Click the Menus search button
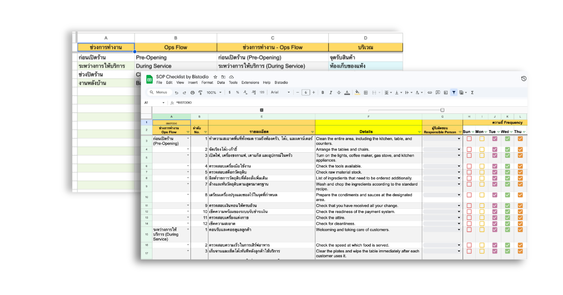The width and height of the screenshot is (563, 295). click(x=159, y=93)
